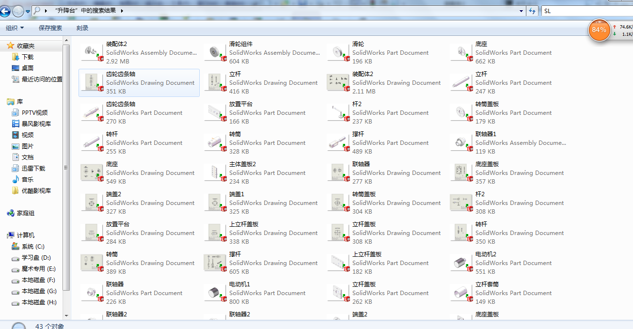Open the address bar history dropdown arrow
Viewport: 633px width, 329px height.
point(522,11)
